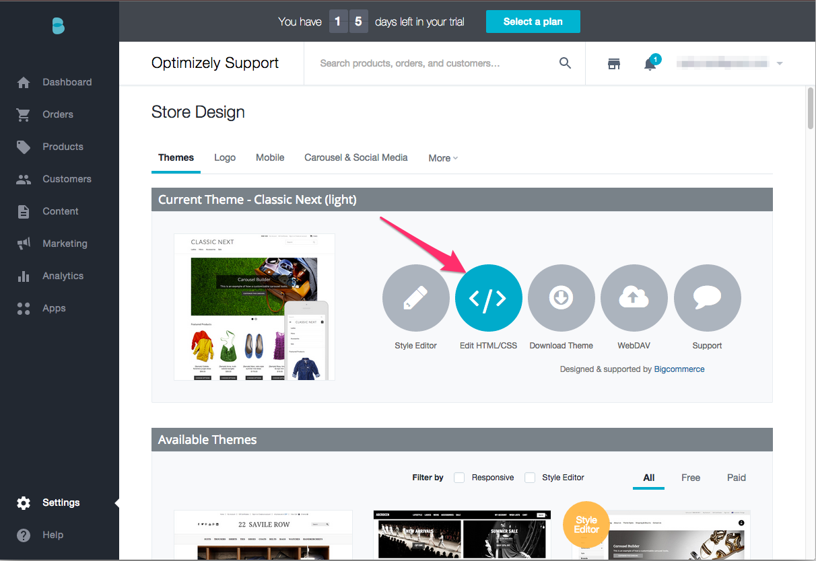Open the Marketing menu label

[65, 244]
